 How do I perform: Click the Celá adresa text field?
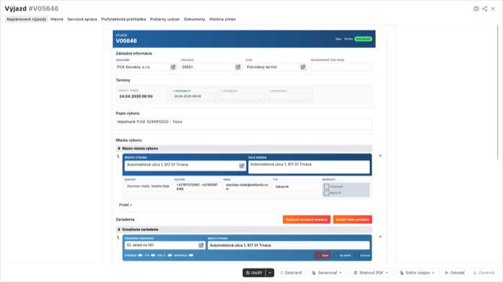tap(309, 166)
